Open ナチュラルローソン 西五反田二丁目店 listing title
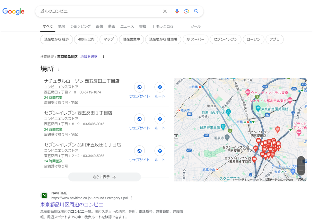Screen dimensions: 313x224 pyautogui.click(x=82, y=81)
